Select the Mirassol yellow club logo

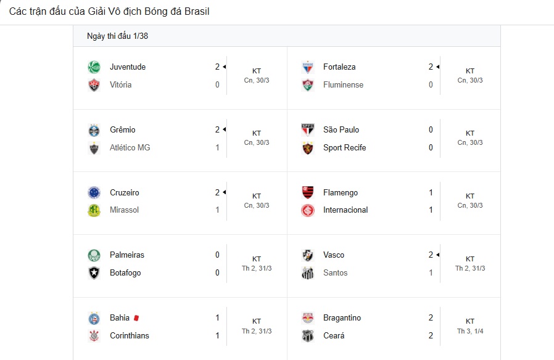tap(94, 210)
